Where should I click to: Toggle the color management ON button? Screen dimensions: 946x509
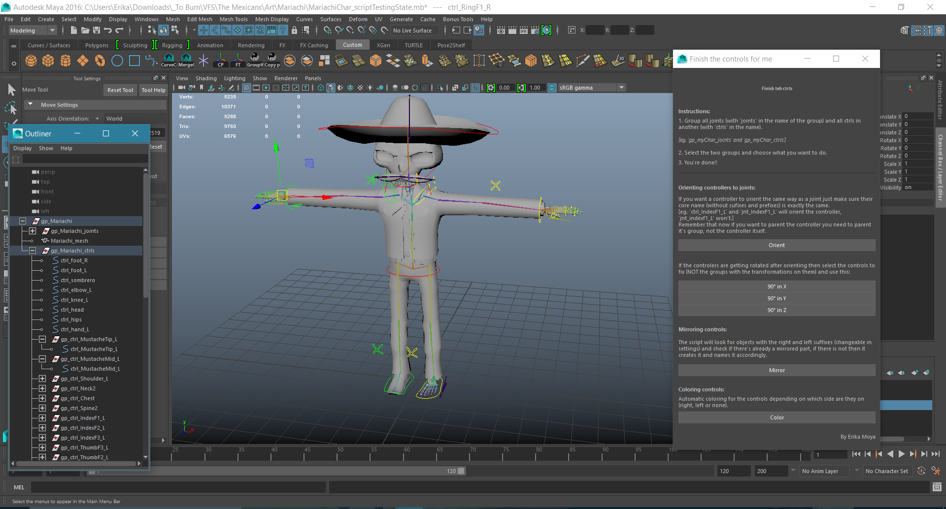coord(552,88)
